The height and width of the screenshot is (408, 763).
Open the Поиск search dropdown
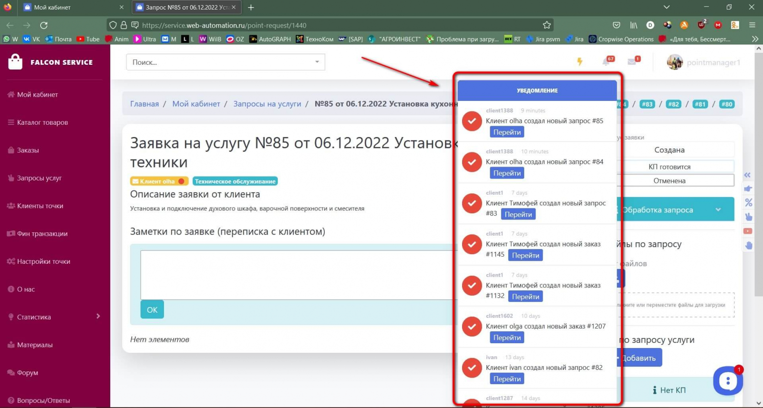pyautogui.click(x=225, y=62)
